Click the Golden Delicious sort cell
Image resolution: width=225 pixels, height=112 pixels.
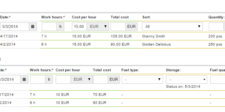156,44
